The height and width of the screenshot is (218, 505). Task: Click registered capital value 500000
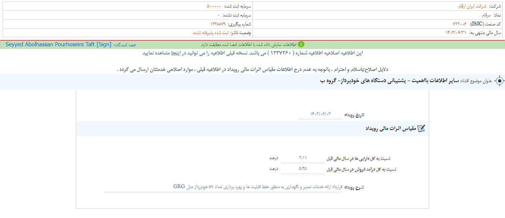(214, 6)
